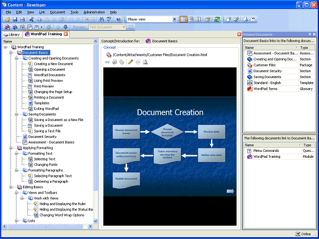The height and width of the screenshot is (239, 319).
Task: Toggle the vertical split layout button
Action: 199,19
